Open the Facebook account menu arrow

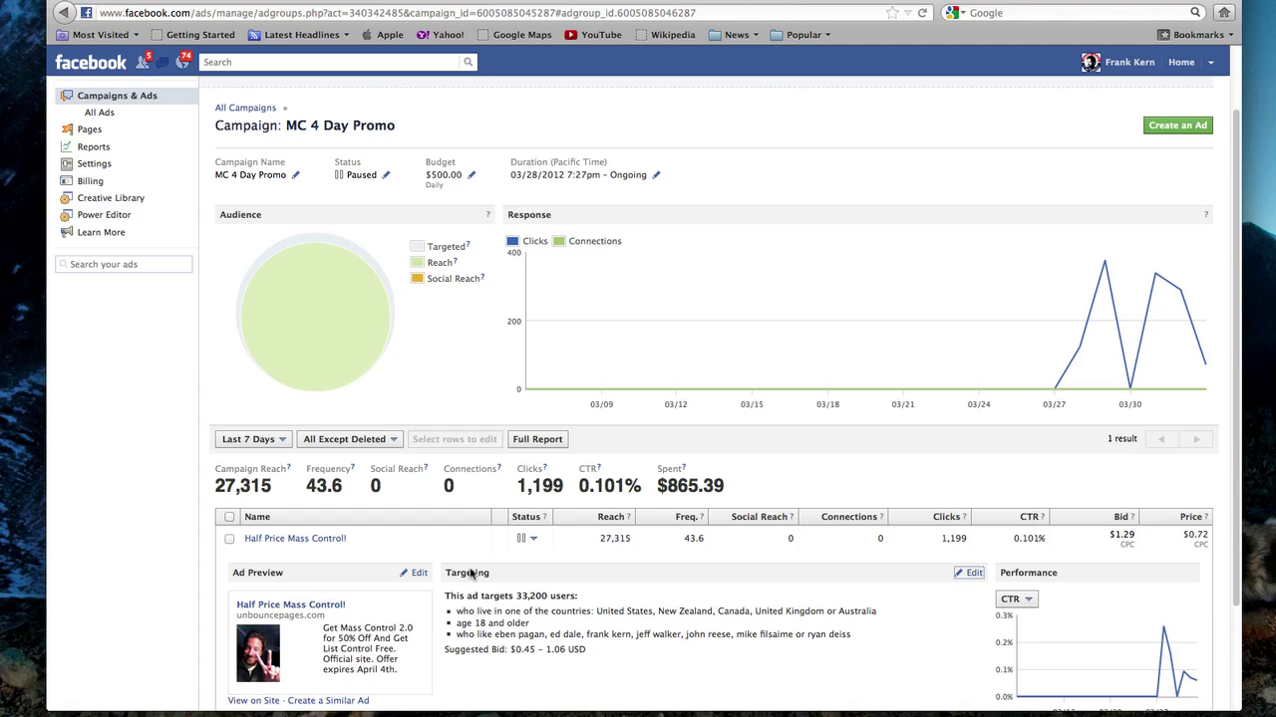click(1211, 63)
